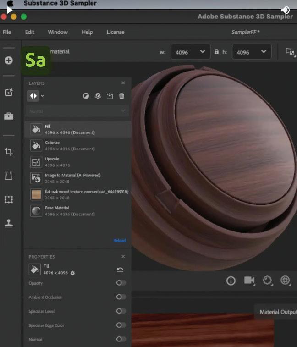297x347 pixels.
Task: Select the Colorize layer
Action: [x=77, y=146]
